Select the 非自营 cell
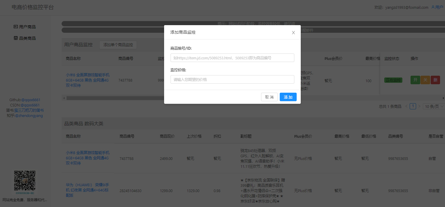The height and width of the screenshot is (207, 445). pos(434,191)
